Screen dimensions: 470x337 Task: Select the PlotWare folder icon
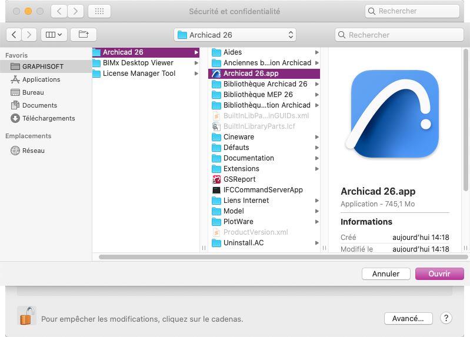click(216, 222)
